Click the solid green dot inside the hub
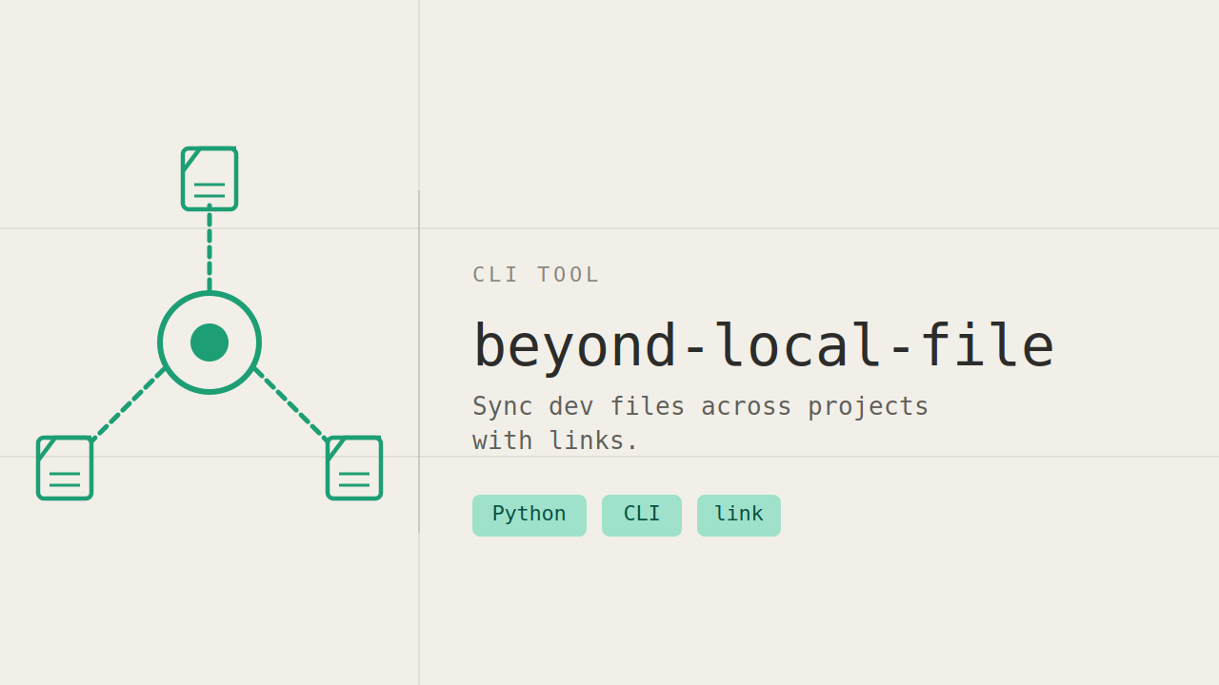This screenshot has height=685, width=1219. 210,342
